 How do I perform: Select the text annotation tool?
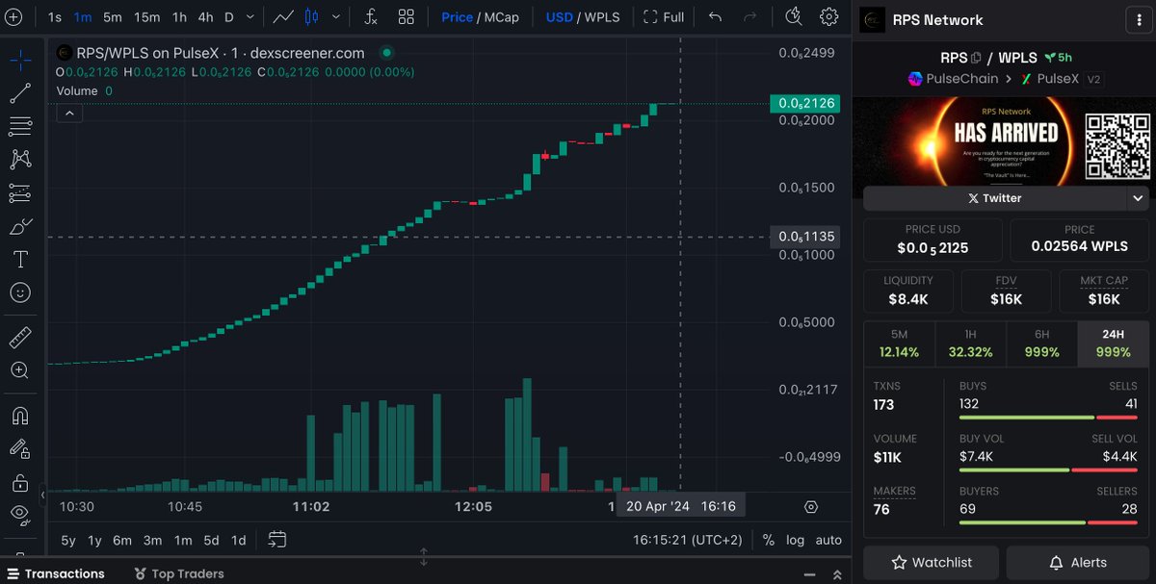tap(20, 259)
